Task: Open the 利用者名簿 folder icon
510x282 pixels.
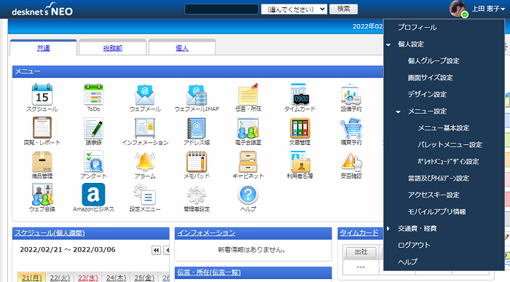Action: (299, 161)
